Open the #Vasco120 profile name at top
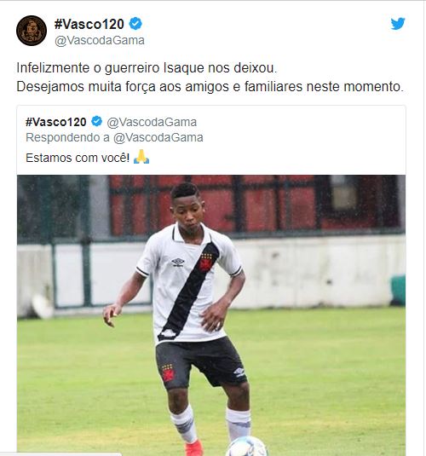426x456 pixels. (x=89, y=24)
